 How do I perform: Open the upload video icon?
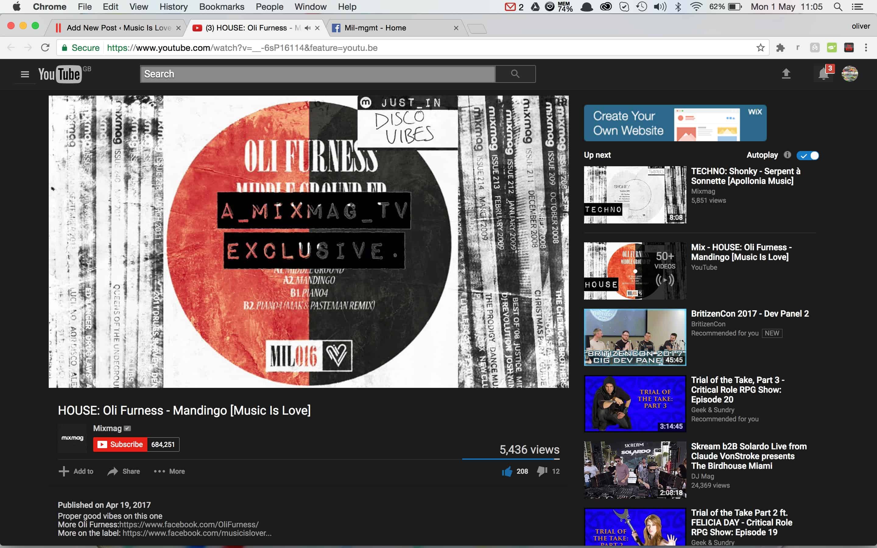786,74
